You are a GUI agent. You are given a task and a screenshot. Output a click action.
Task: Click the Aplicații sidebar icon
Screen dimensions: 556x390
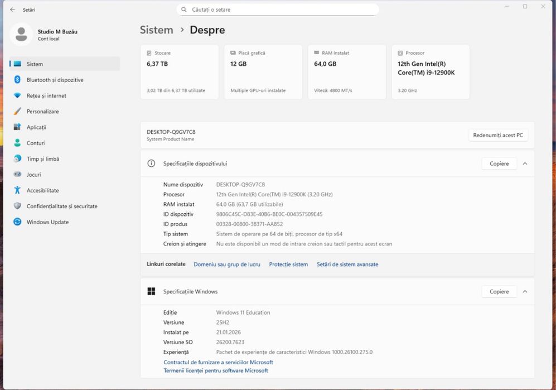(x=17, y=127)
